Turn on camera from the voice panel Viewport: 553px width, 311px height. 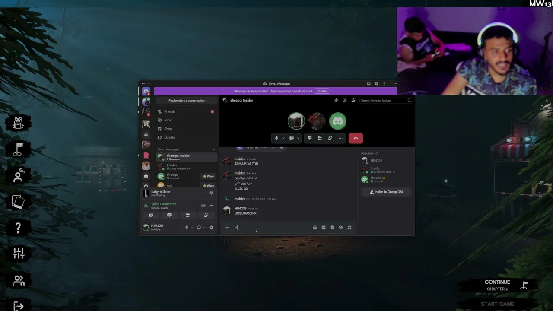[151, 215]
